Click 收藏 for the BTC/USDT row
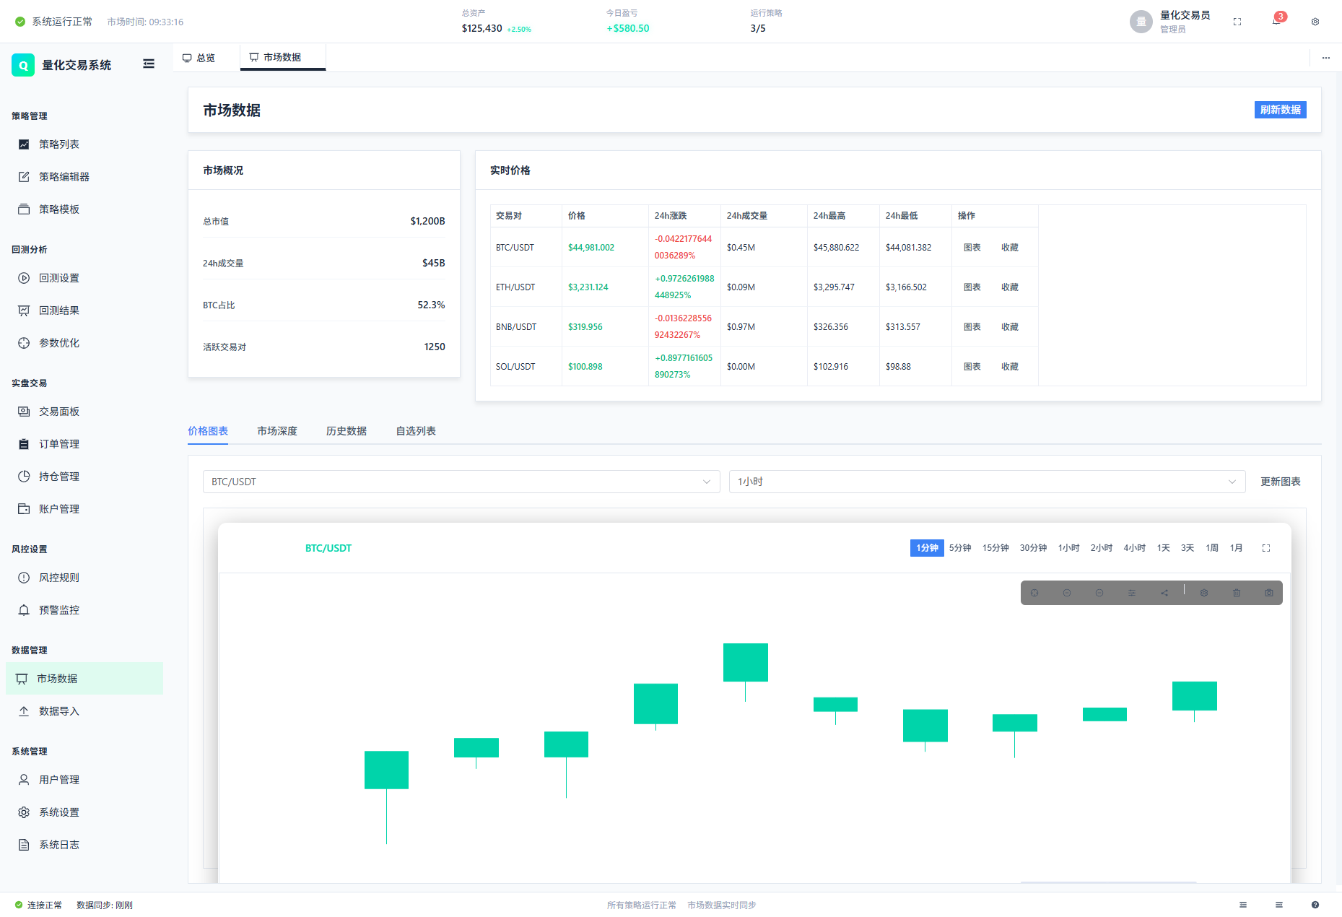 [x=1010, y=248]
